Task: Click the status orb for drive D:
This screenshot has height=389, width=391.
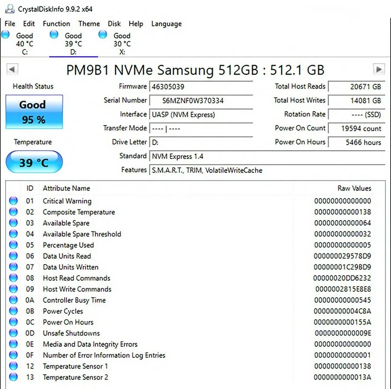Action: point(54,34)
